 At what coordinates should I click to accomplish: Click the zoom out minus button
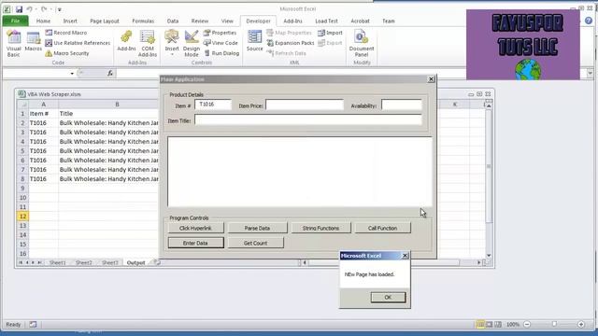tap(527, 324)
